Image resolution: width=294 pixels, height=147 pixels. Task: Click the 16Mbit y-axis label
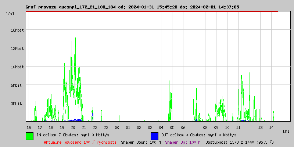pos(17,30)
